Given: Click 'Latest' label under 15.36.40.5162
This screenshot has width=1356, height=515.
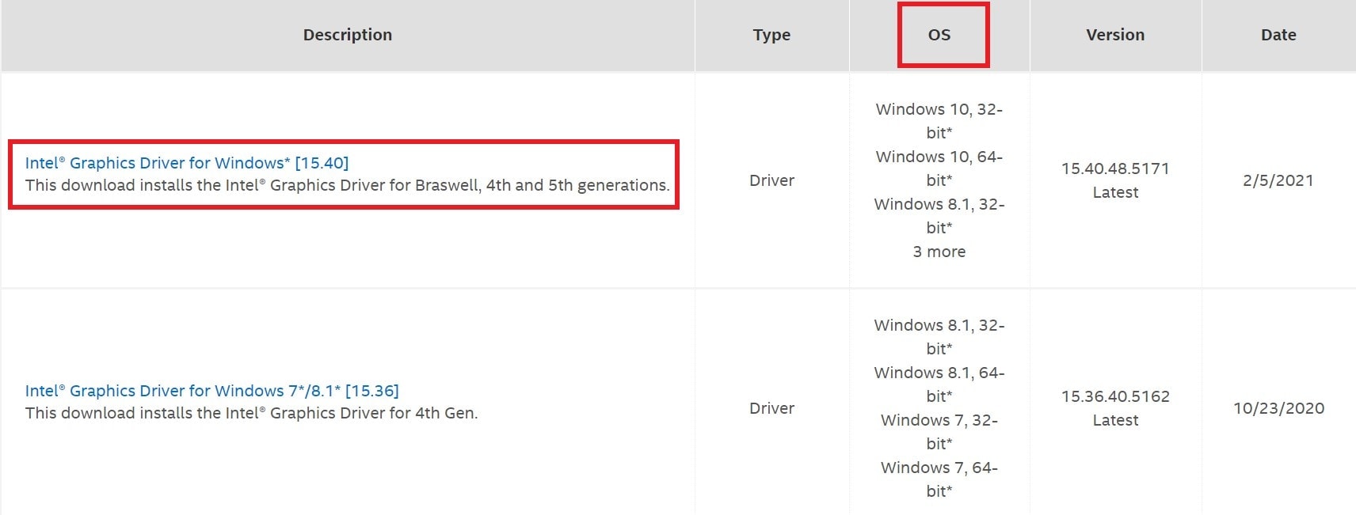Looking at the screenshot, I should point(1115,420).
